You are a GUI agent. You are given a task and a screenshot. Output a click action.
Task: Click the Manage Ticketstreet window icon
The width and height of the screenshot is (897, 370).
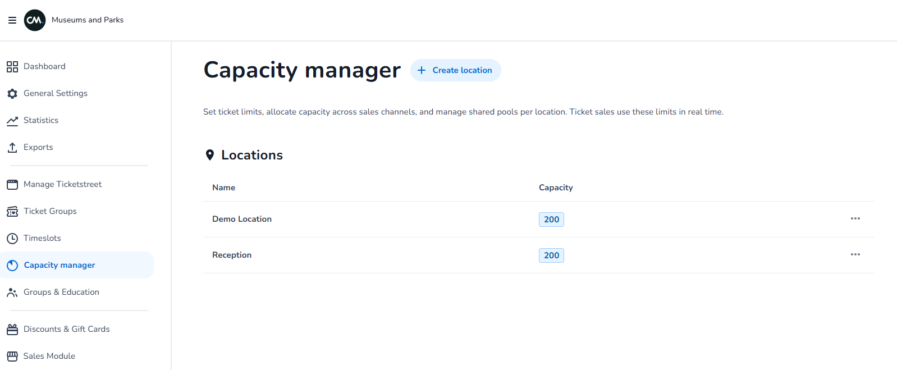[12, 185]
